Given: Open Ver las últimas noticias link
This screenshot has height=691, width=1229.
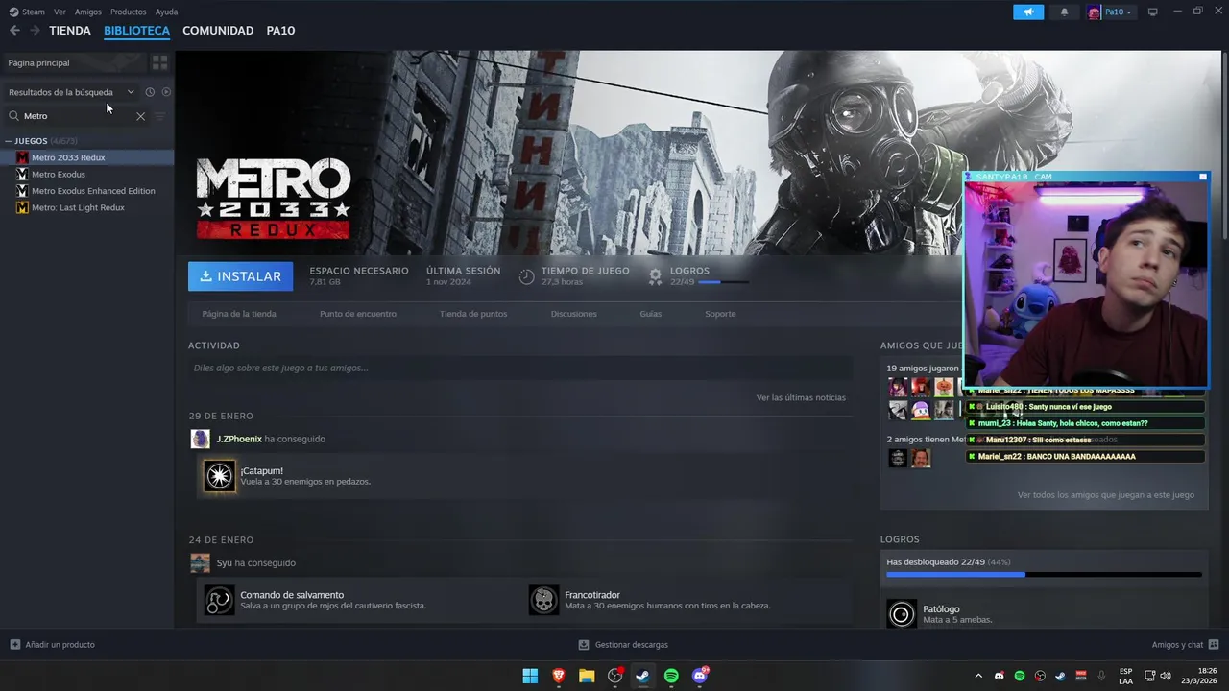Looking at the screenshot, I should (801, 397).
